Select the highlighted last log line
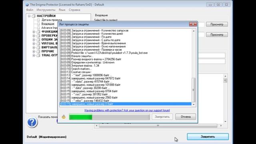This screenshot has width=256, height=144. pyautogui.click(x=126, y=104)
